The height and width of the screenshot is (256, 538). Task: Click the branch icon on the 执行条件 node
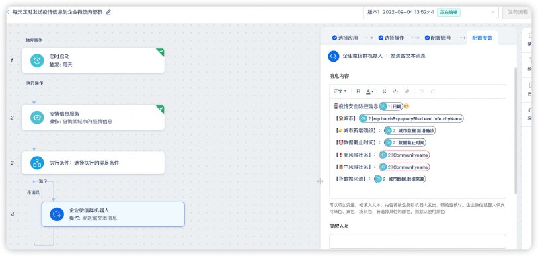(x=37, y=163)
